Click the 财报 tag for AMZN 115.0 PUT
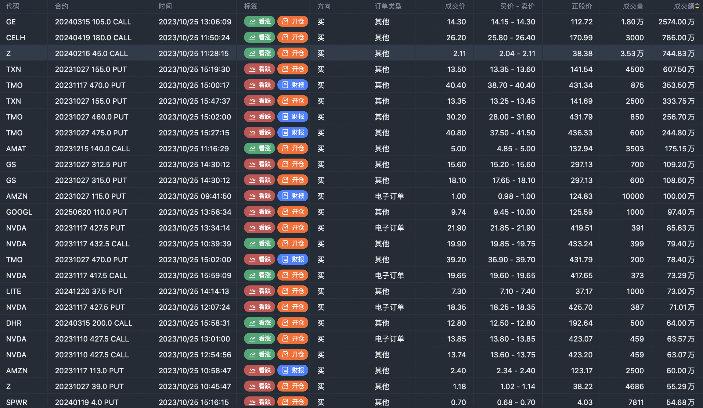Image resolution: width=703 pixels, height=408 pixels. pos(293,196)
